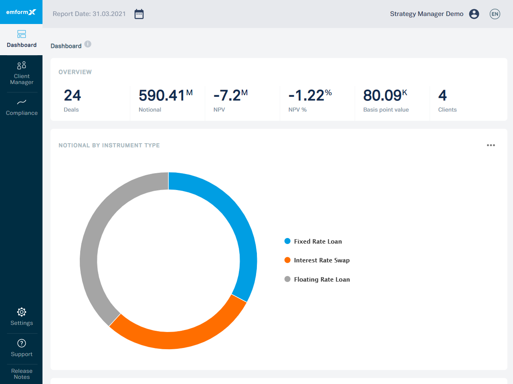This screenshot has height=384, width=513.
Task: Toggle Fixed Rate Loan in the legend
Action: (313, 241)
